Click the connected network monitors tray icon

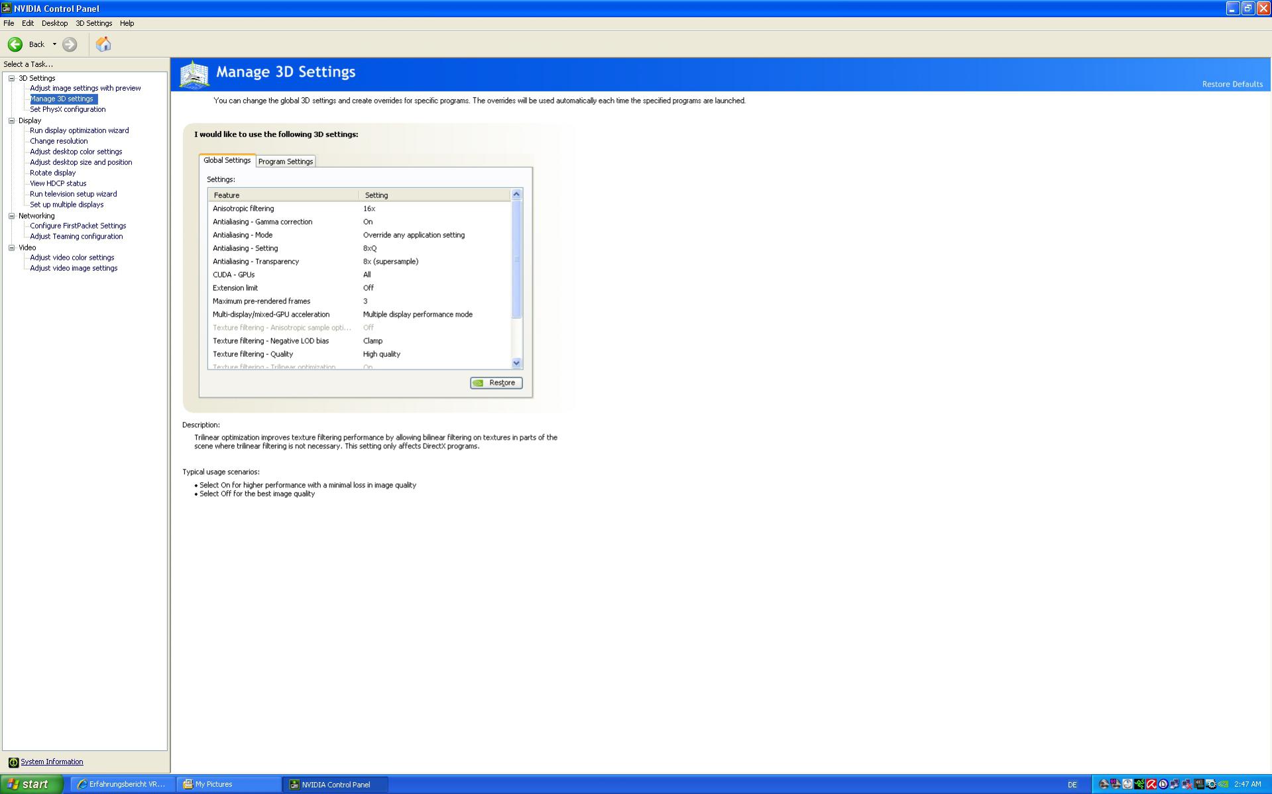pos(1175,784)
